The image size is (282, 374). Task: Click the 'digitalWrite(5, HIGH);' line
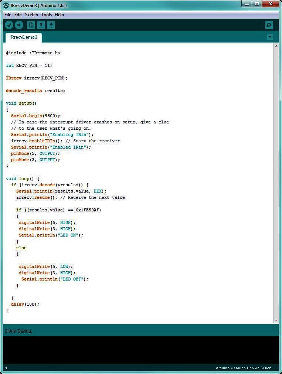click(x=47, y=222)
